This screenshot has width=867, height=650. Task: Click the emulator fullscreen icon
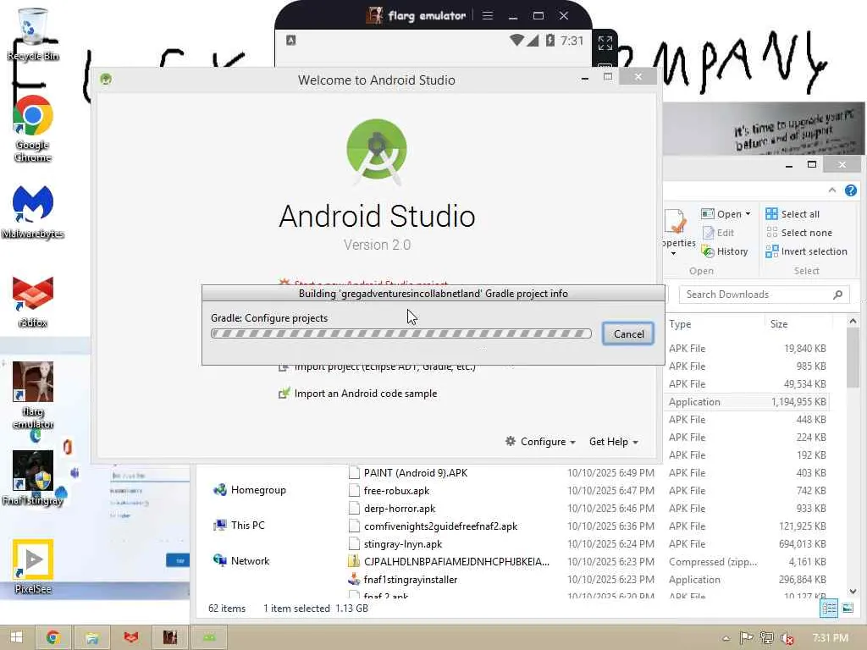[x=605, y=42]
